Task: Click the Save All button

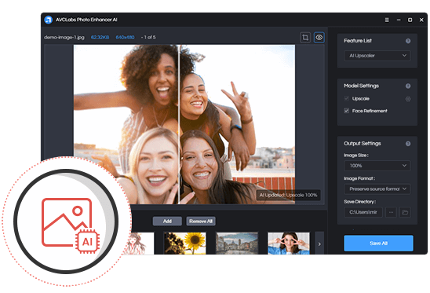Action: pos(378,243)
